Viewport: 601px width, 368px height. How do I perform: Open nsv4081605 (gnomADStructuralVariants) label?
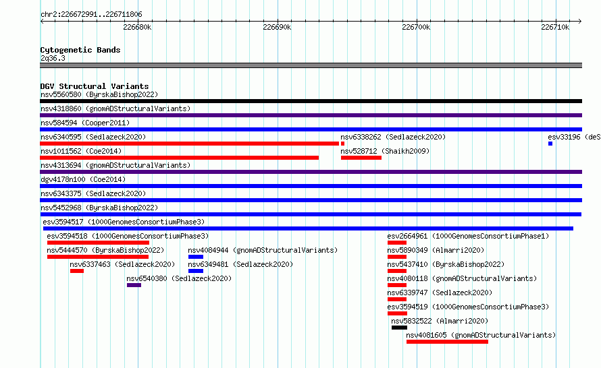coord(481,335)
